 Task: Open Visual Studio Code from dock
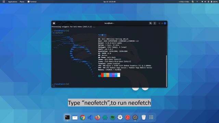(x=90, y=118)
